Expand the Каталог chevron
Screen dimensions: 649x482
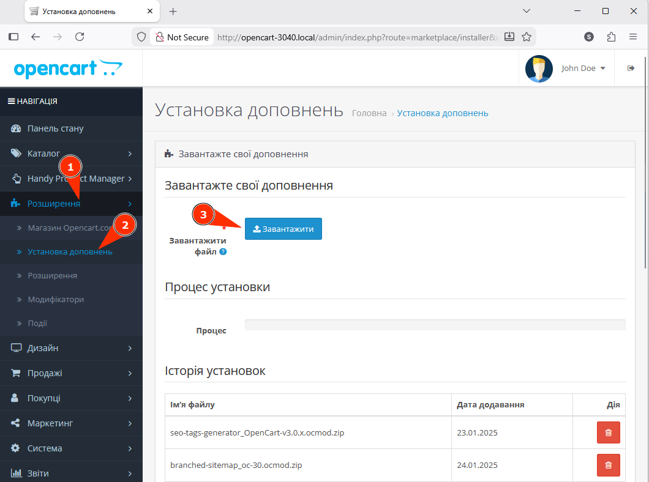(130, 154)
